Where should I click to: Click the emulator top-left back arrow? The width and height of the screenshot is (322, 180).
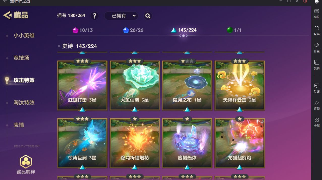[x=5, y=2]
